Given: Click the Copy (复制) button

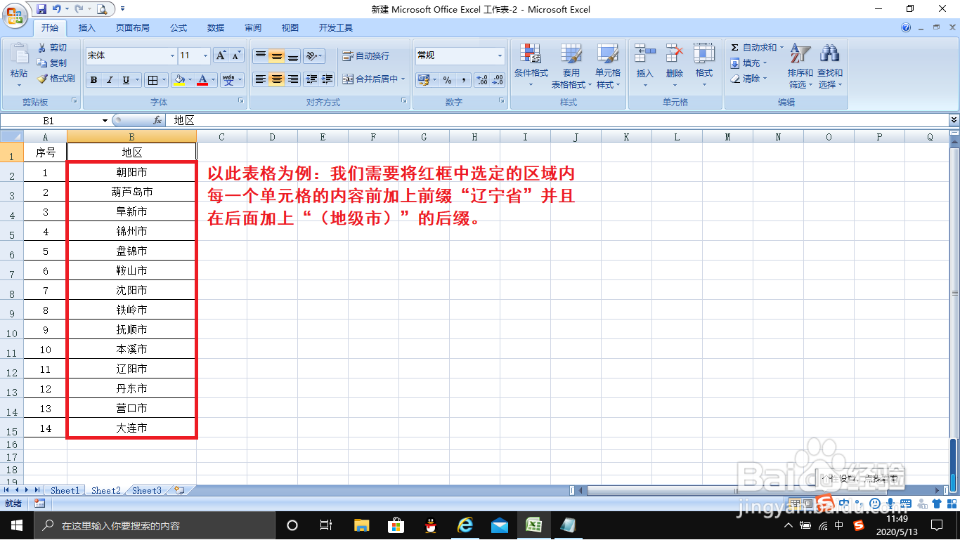Looking at the screenshot, I should [x=53, y=63].
